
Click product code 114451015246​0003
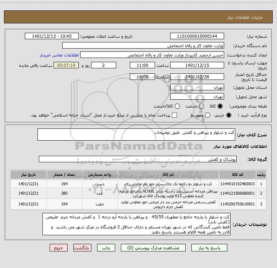click(x=237, y=184)
